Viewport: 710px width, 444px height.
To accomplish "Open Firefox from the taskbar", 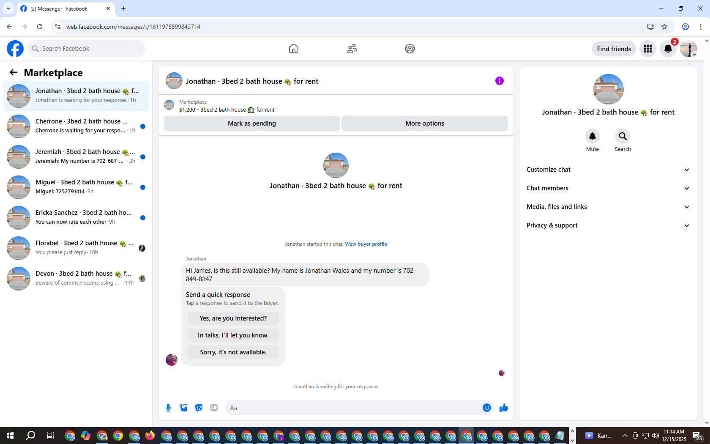I will tap(150, 436).
